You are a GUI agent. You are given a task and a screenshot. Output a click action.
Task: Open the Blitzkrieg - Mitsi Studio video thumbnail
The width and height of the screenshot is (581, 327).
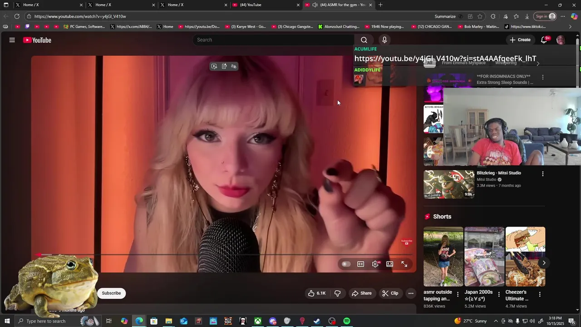[x=449, y=184]
